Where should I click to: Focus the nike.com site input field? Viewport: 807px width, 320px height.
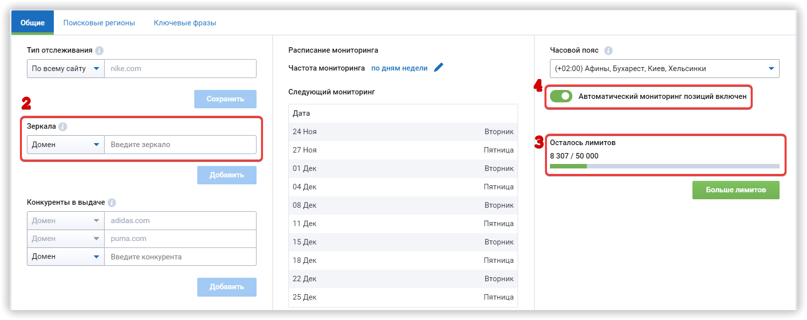pyautogui.click(x=180, y=69)
